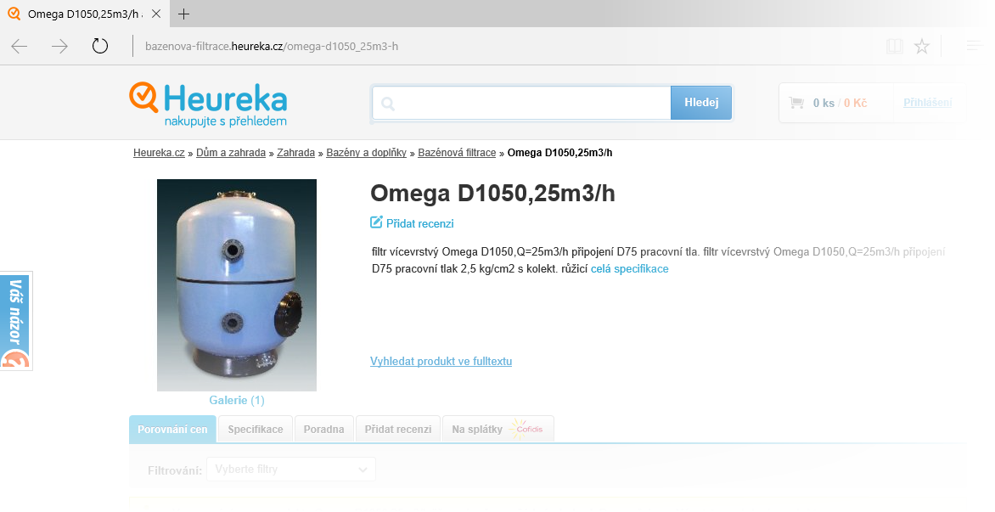Open Galerie (1) link
Viewport: 995px width, 512px height.
pyautogui.click(x=237, y=400)
